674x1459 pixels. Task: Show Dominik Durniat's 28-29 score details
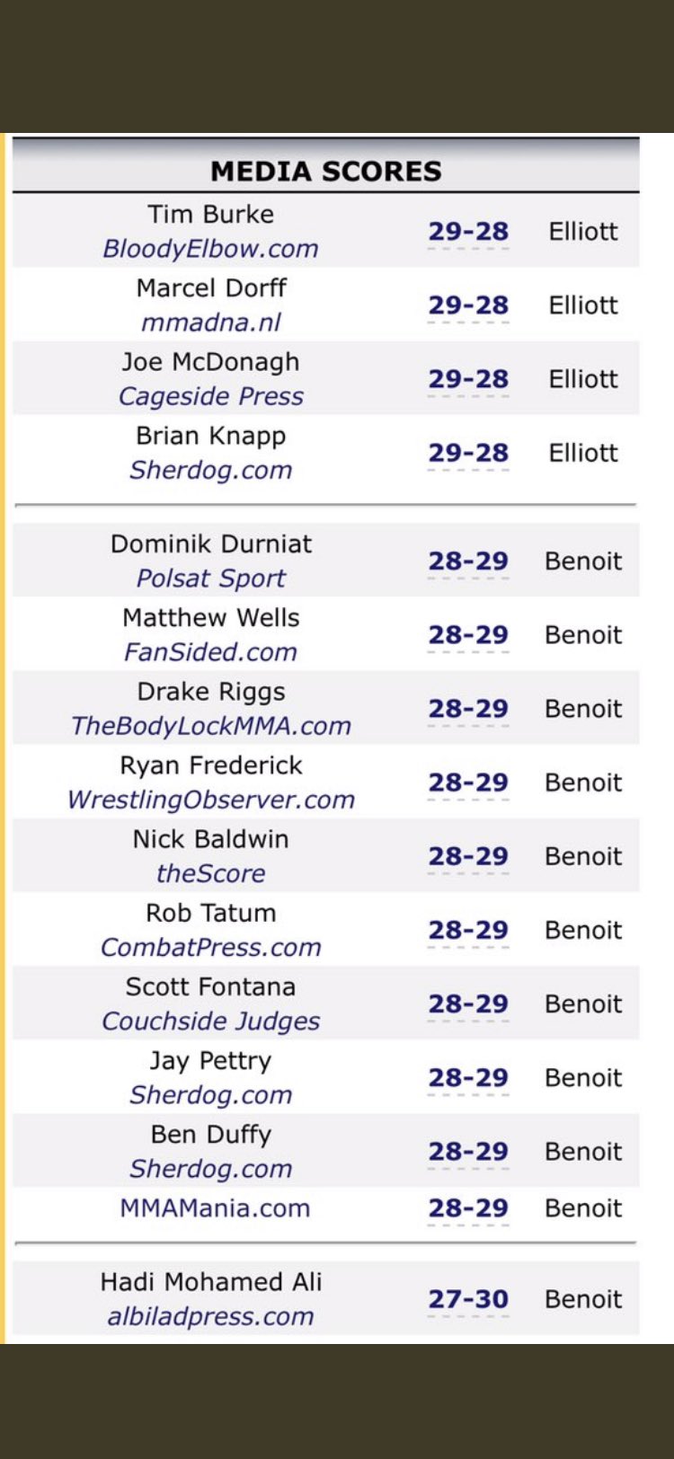pyautogui.click(x=468, y=561)
